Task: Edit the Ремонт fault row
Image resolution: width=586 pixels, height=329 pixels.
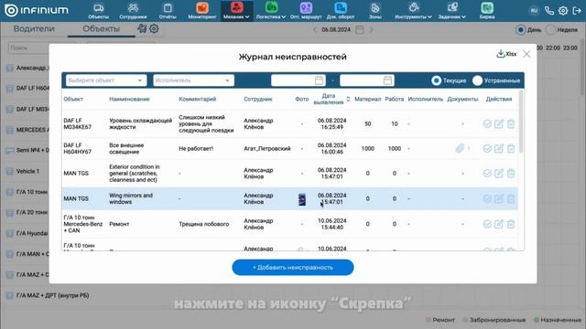Action: [x=499, y=224]
